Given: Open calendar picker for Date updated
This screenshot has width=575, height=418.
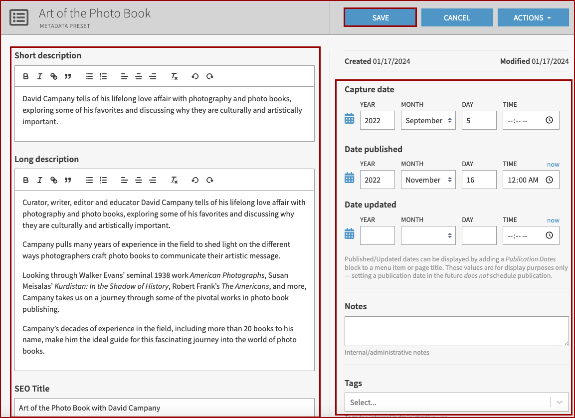Looking at the screenshot, I should pyautogui.click(x=350, y=234).
